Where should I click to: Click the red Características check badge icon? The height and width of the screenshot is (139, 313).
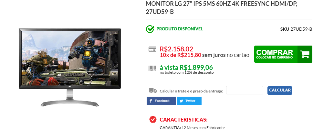coord(153,119)
